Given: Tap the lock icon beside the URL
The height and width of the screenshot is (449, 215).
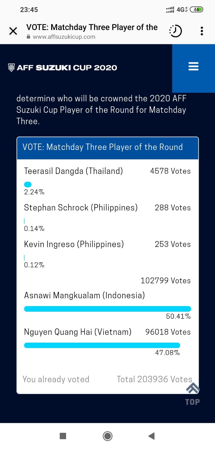Looking at the screenshot, I should tap(28, 37).
